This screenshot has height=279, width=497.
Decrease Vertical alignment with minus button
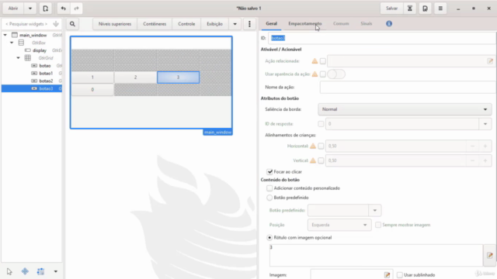[472, 160]
